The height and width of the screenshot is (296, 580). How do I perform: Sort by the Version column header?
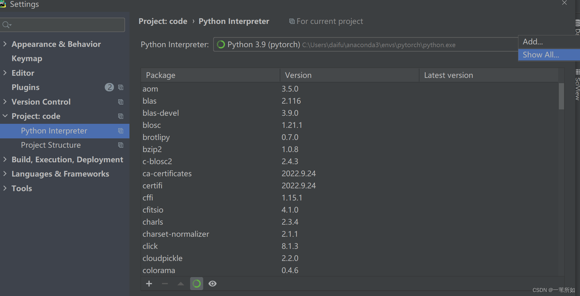click(350, 75)
